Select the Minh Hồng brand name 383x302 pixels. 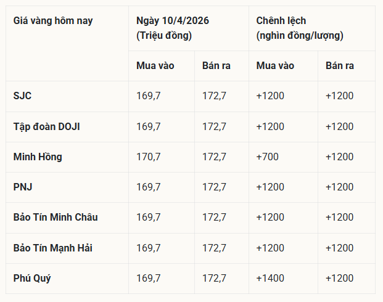click(38, 157)
